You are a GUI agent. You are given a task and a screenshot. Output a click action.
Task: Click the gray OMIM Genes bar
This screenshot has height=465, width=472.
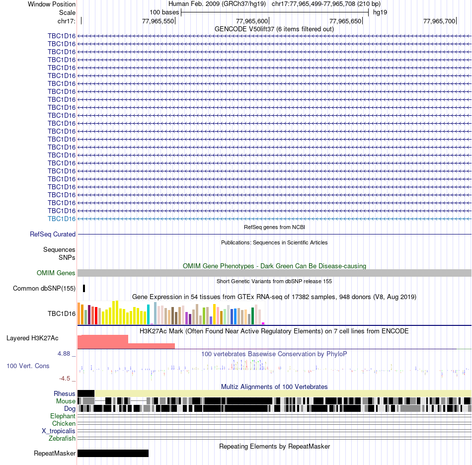point(274,273)
